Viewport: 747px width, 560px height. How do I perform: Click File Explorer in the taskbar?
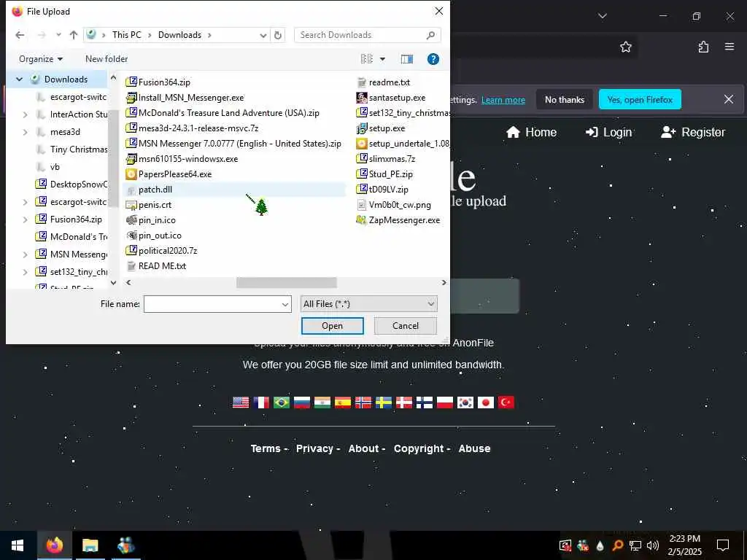90,545
